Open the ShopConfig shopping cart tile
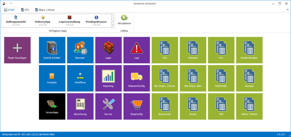 pyautogui.click(x=137, y=106)
